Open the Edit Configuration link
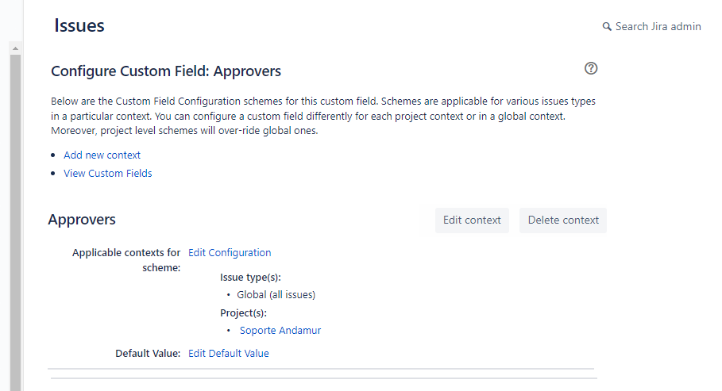 tap(230, 252)
